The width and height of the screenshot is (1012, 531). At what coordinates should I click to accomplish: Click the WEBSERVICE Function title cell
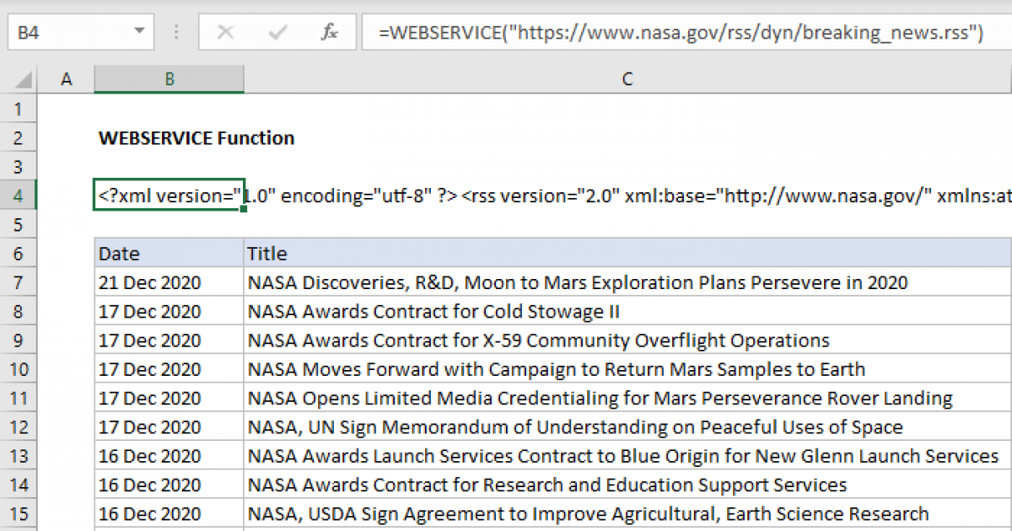tap(196, 138)
